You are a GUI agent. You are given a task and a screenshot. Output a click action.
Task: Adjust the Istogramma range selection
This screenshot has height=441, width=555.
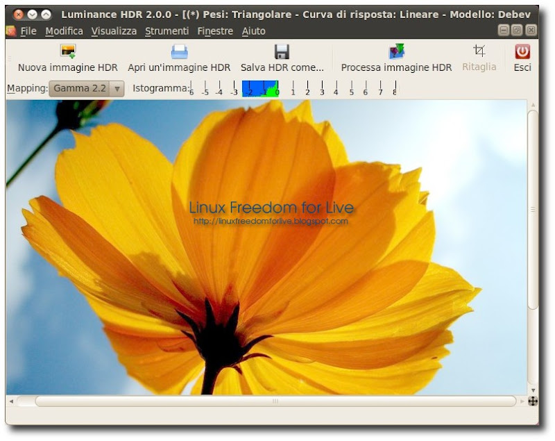(260, 90)
